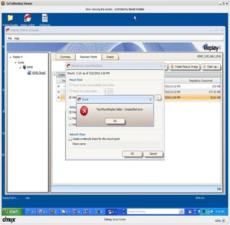The image size is (230, 225).
Task: Collapse the Replay 4 tree node
Action: click(11, 57)
